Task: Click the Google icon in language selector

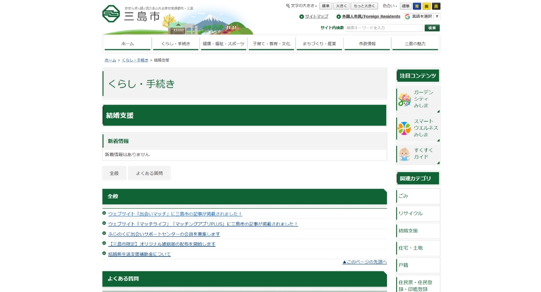Action: click(x=408, y=17)
